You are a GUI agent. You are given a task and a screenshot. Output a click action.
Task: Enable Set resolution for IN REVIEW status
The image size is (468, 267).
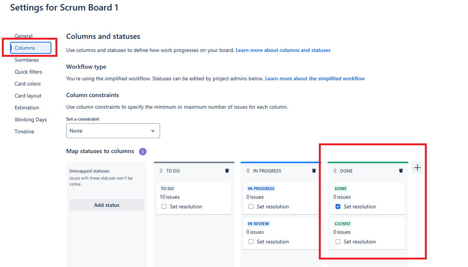251,242
